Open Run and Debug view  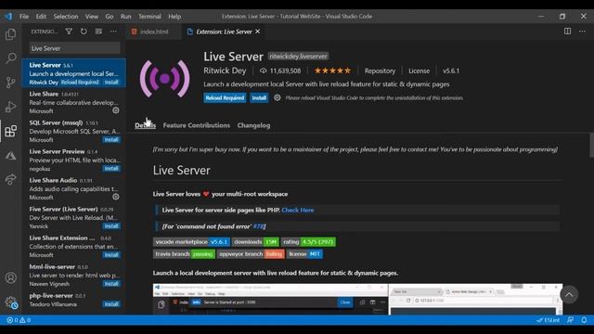(x=10, y=107)
